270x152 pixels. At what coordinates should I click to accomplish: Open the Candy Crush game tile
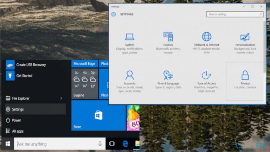(133, 118)
